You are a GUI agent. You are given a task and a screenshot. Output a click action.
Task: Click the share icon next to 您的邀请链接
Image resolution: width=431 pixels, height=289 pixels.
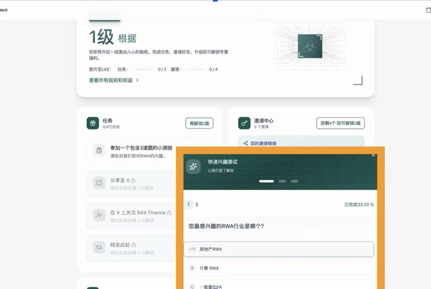tap(245, 143)
